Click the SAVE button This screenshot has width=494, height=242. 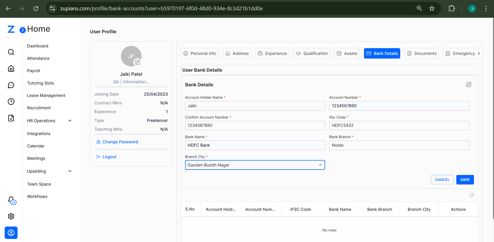[x=465, y=180]
